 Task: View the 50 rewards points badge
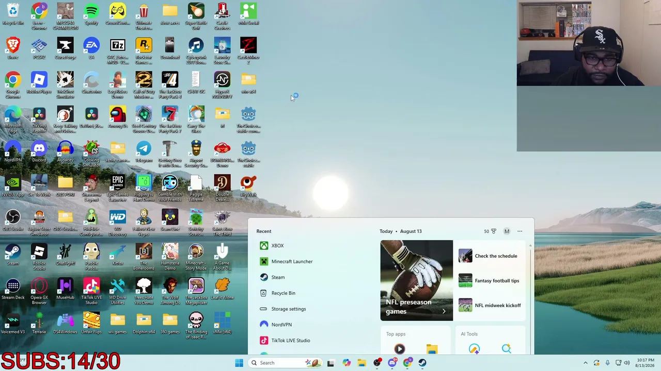coord(490,231)
